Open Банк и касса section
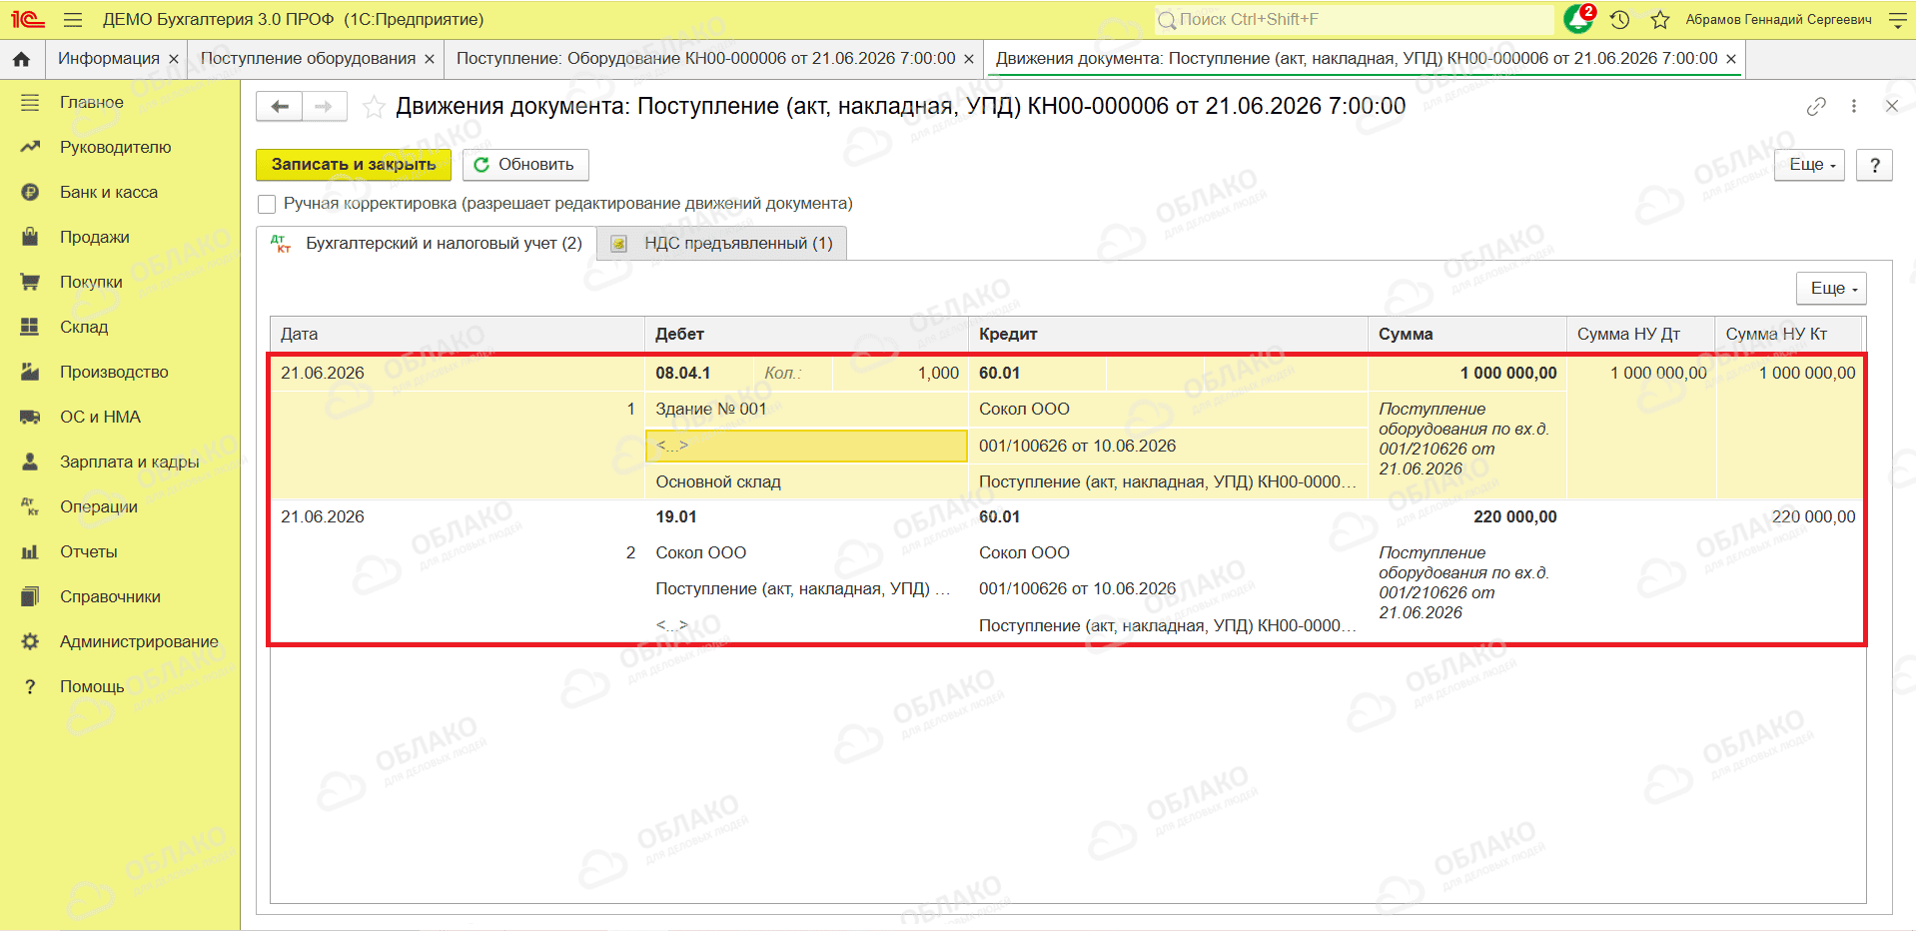 [x=109, y=192]
